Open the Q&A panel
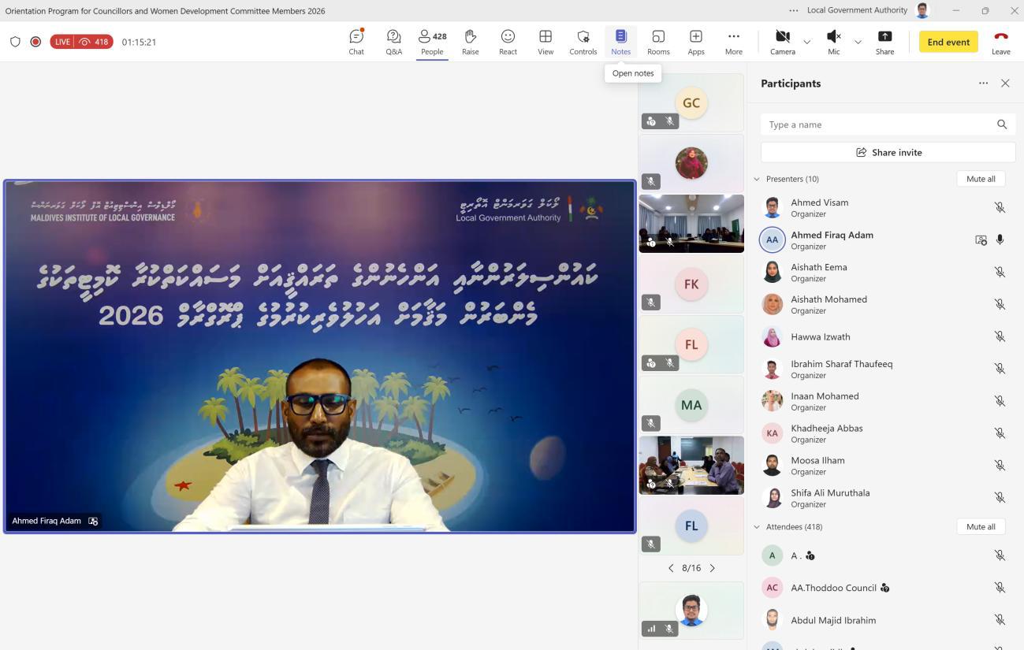 pyautogui.click(x=393, y=42)
